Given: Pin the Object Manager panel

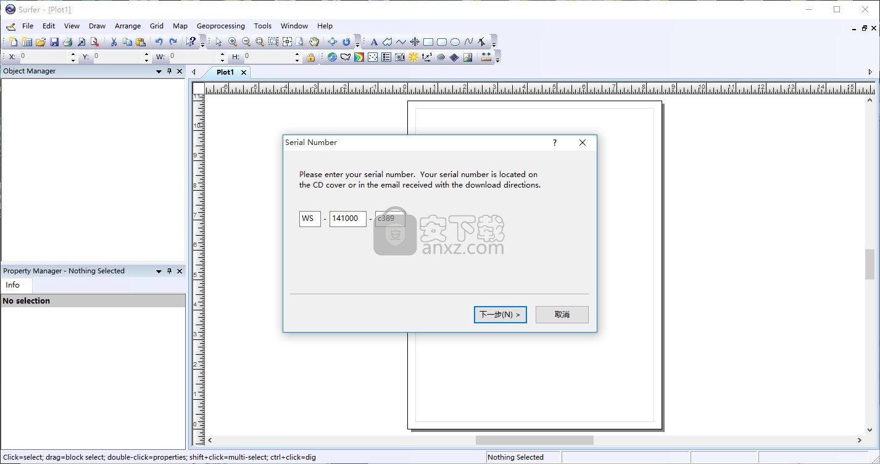Looking at the screenshot, I should [x=170, y=72].
